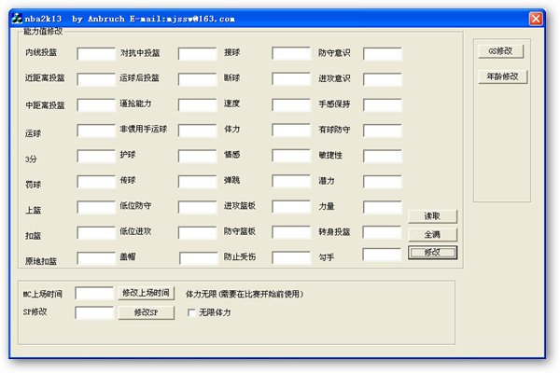Click the 能力值修改 group label
The height and width of the screenshot is (373, 560).
click(x=43, y=31)
